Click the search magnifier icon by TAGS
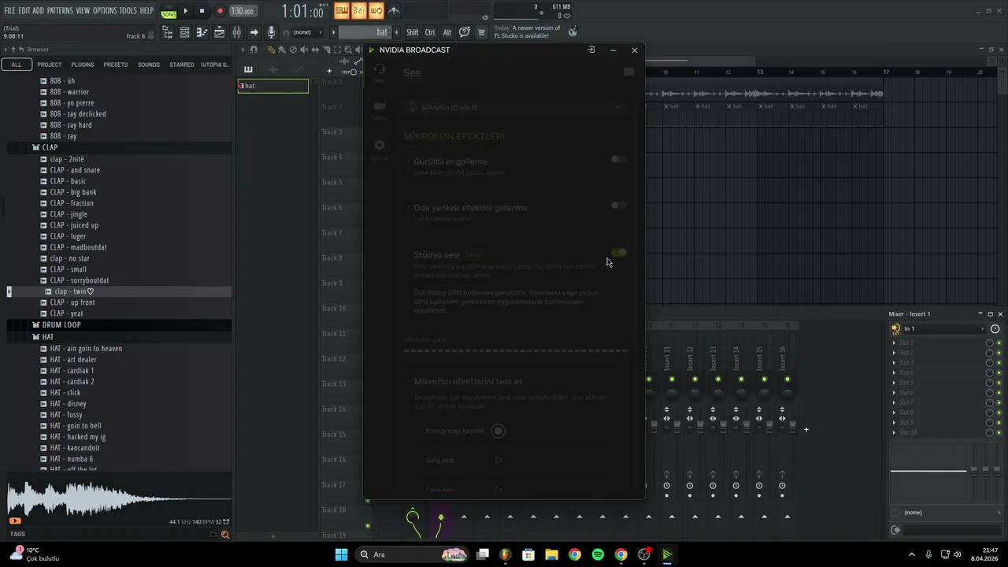The image size is (1008, 567). click(x=224, y=535)
